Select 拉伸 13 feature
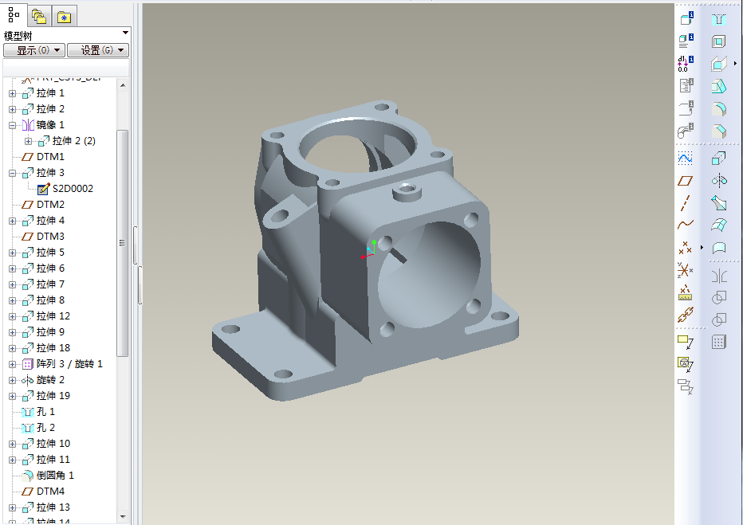 [x=46, y=507]
